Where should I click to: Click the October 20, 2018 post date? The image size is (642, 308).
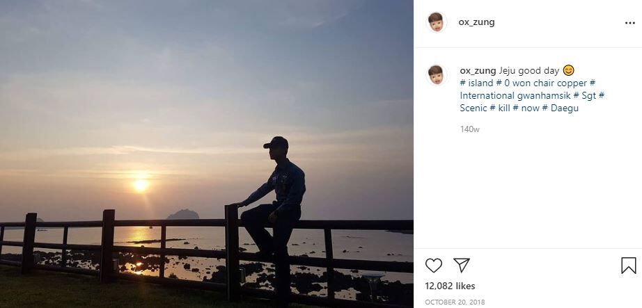click(455, 302)
